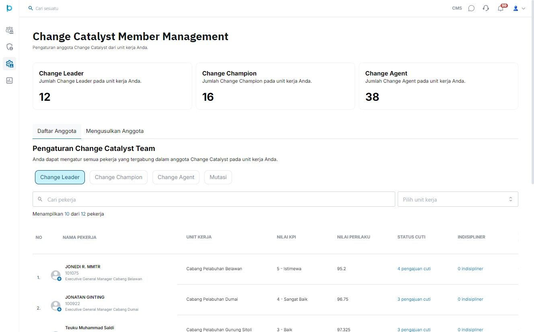Open 4 pengajuan cuti link

click(x=414, y=269)
